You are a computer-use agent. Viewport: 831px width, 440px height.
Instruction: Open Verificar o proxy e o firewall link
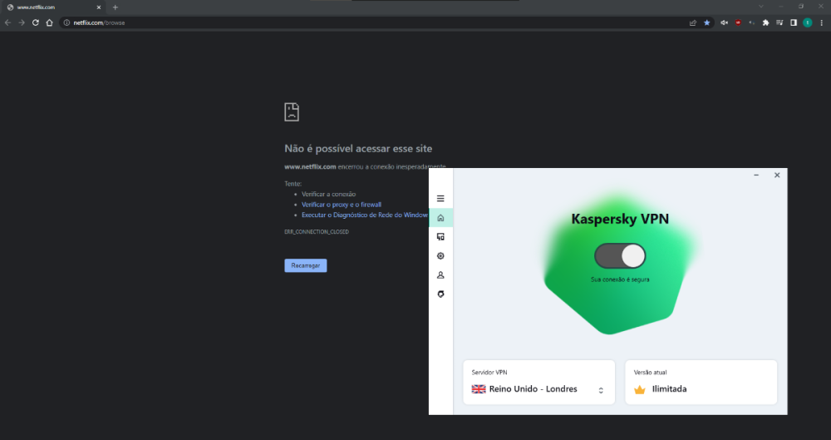(x=342, y=205)
